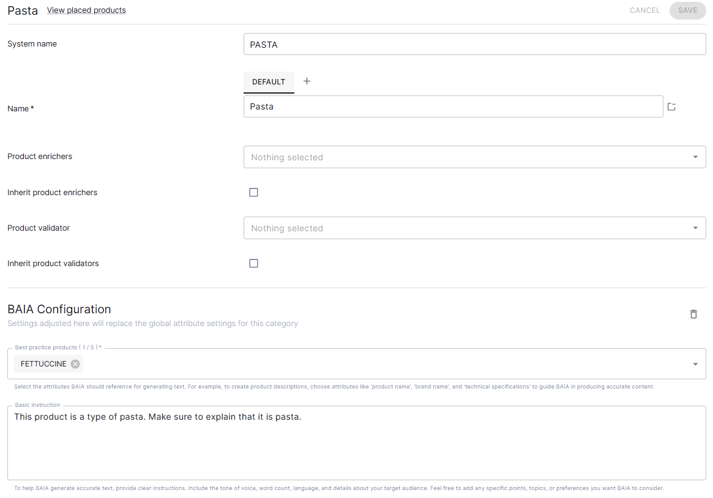The width and height of the screenshot is (713, 498).
Task: Enable Inherit product enrichers checkbox
Action: [x=253, y=193]
